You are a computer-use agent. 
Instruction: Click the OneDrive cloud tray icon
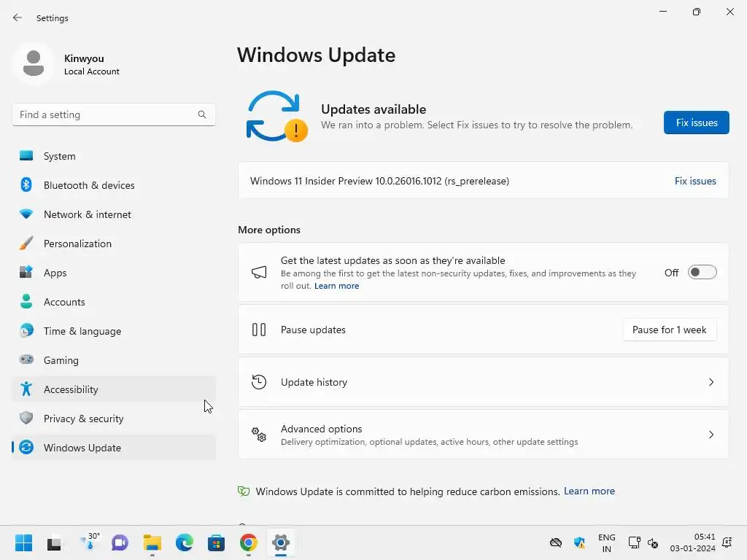(x=555, y=542)
